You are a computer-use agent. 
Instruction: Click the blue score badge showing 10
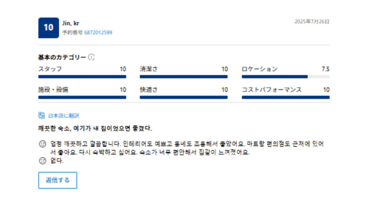49,28
